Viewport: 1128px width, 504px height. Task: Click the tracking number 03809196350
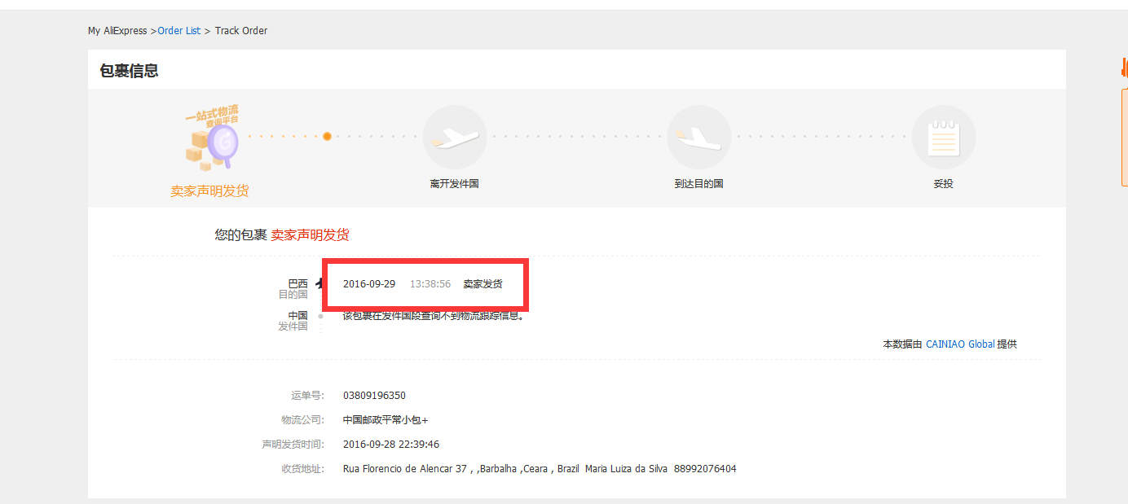click(x=374, y=396)
